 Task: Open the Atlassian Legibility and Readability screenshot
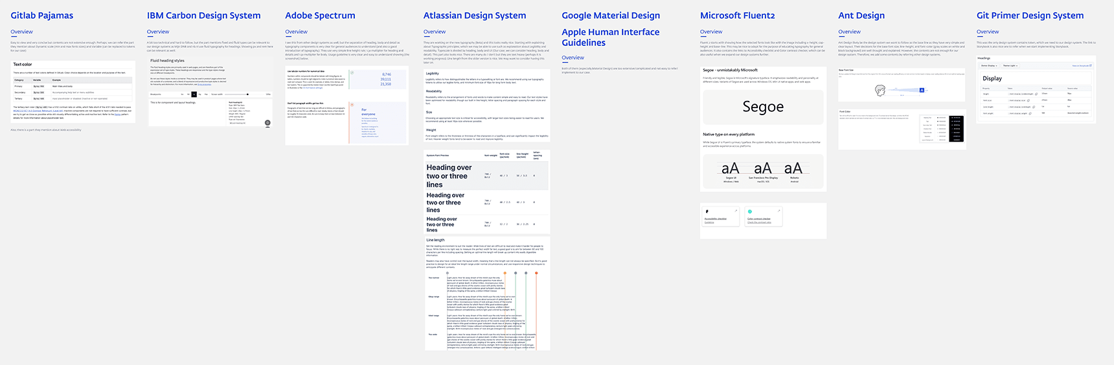tap(486, 106)
